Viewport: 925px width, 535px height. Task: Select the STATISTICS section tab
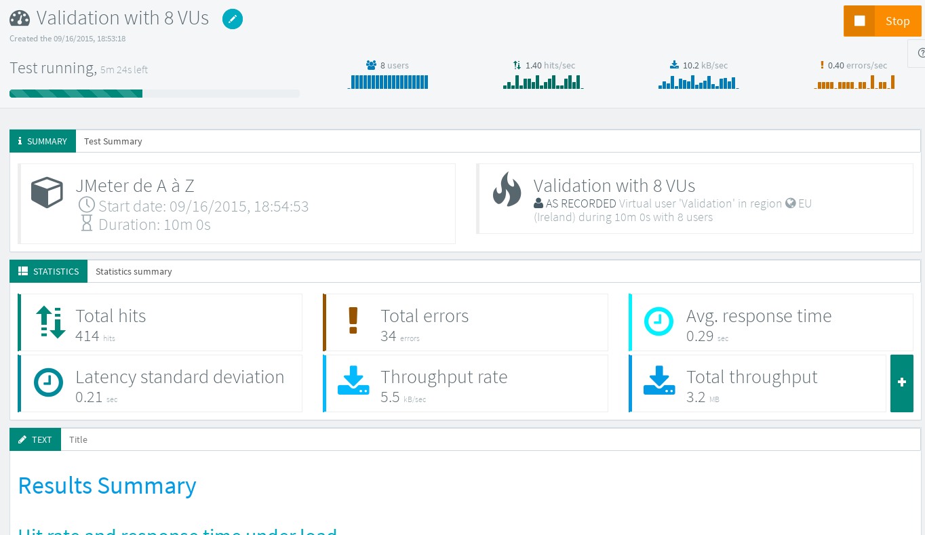pyautogui.click(x=49, y=271)
